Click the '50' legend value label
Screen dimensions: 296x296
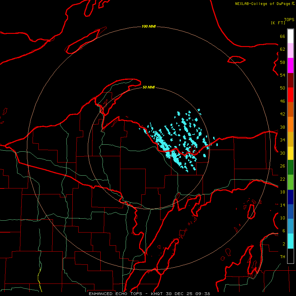pyautogui.click(x=283, y=88)
